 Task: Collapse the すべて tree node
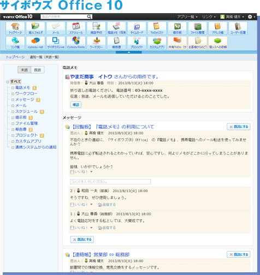(x=8, y=82)
